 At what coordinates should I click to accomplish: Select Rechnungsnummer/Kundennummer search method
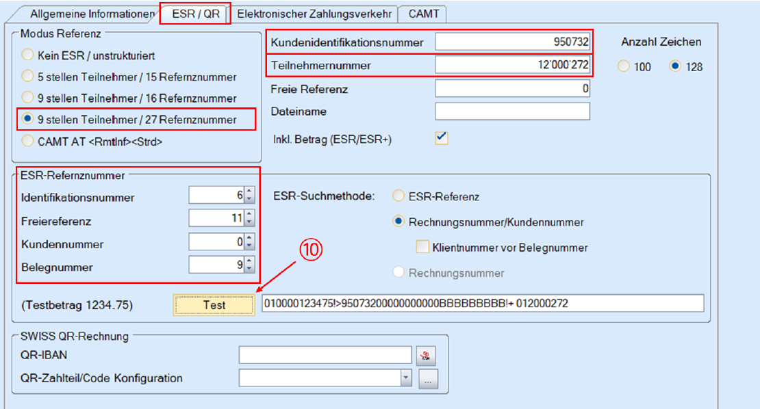point(488,222)
